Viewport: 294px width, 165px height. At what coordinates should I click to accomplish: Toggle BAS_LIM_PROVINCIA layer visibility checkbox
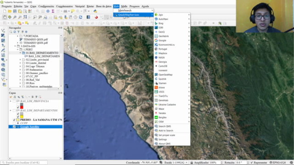click(14, 101)
